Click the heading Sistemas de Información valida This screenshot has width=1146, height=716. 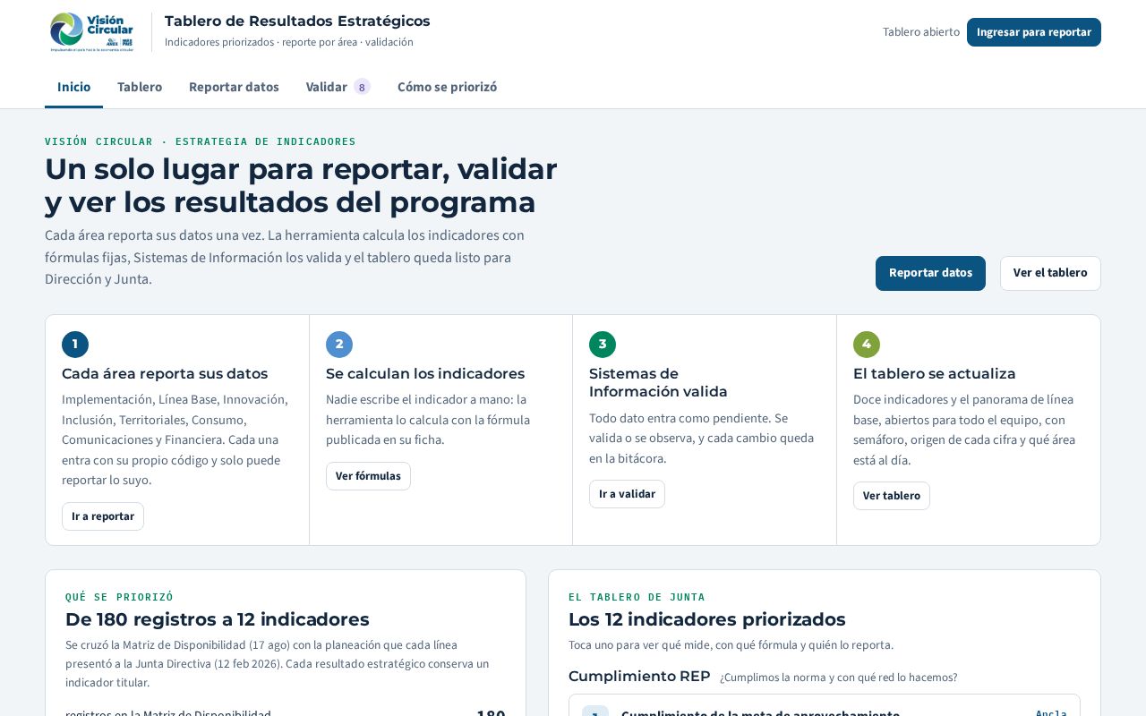[x=658, y=383]
